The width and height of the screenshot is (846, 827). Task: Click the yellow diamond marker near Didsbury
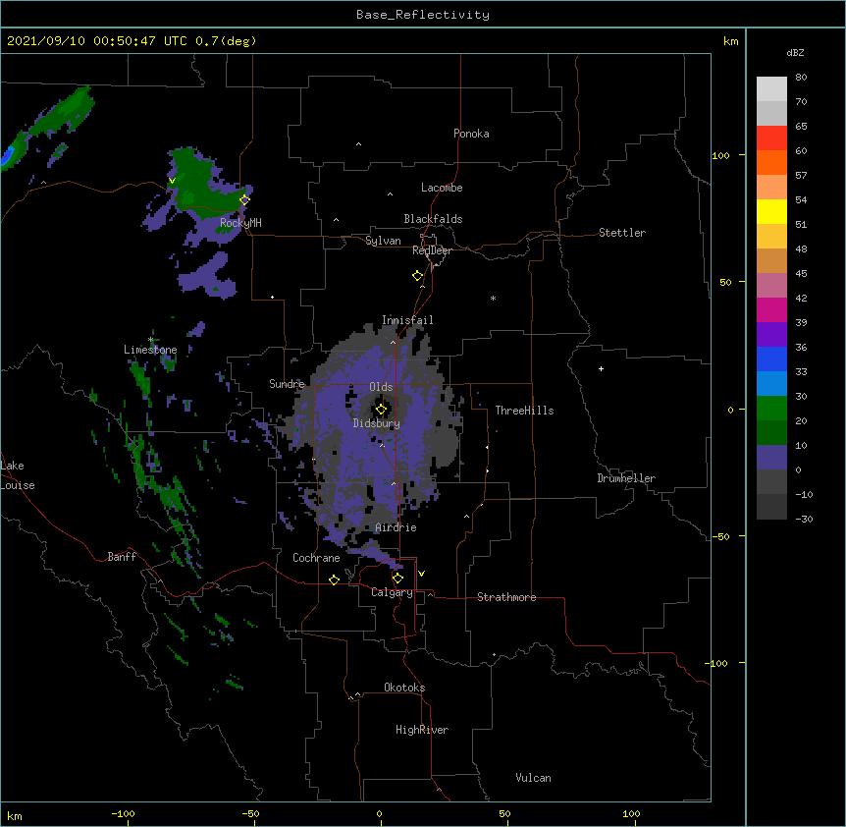pyautogui.click(x=381, y=410)
